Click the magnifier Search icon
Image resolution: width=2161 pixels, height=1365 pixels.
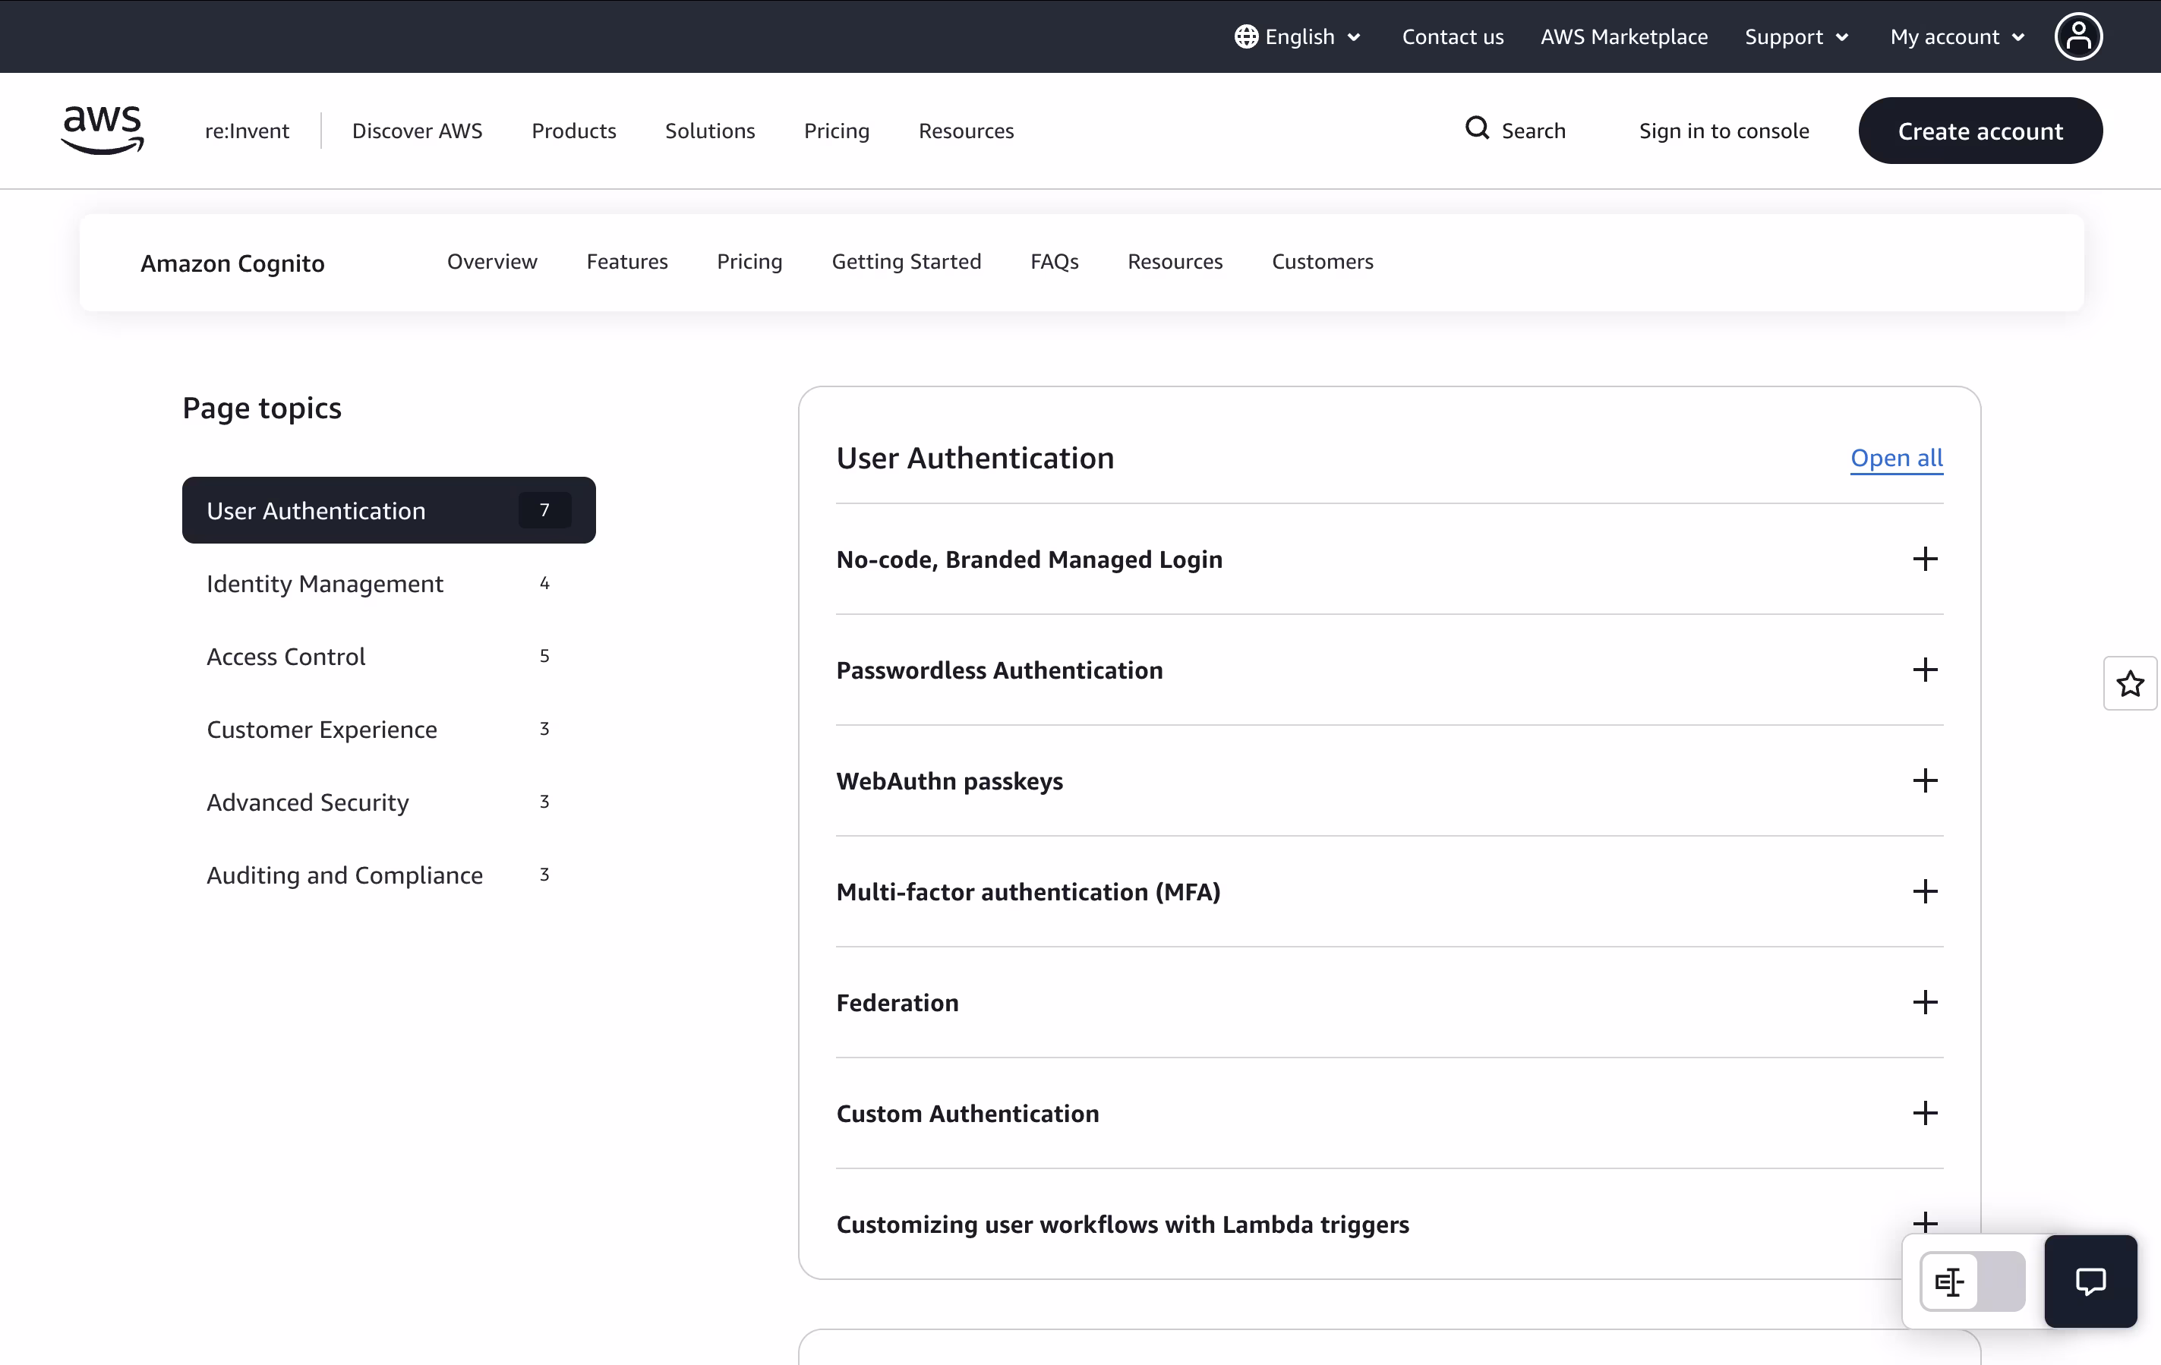point(1476,128)
